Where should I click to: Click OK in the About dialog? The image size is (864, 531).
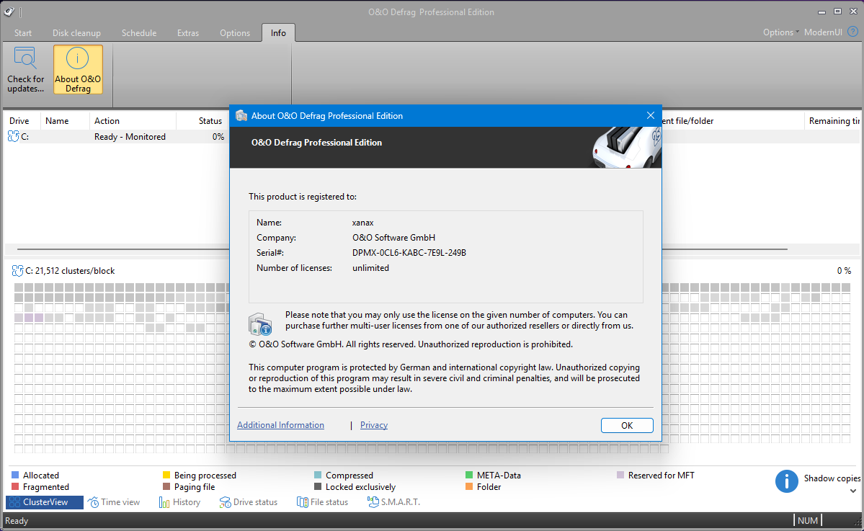click(x=627, y=425)
